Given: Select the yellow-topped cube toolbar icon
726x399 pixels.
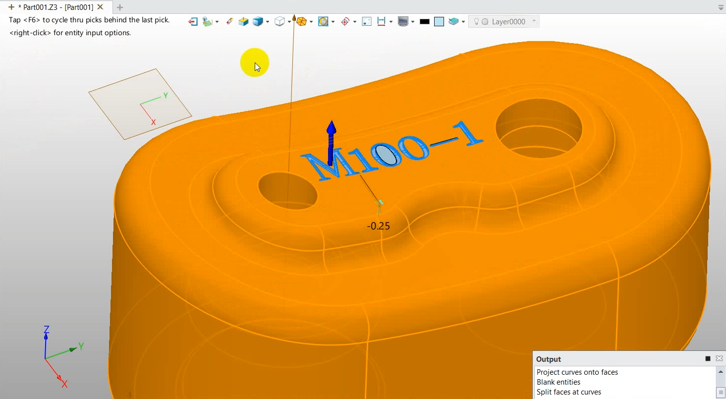Looking at the screenshot, I should (243, 22).
